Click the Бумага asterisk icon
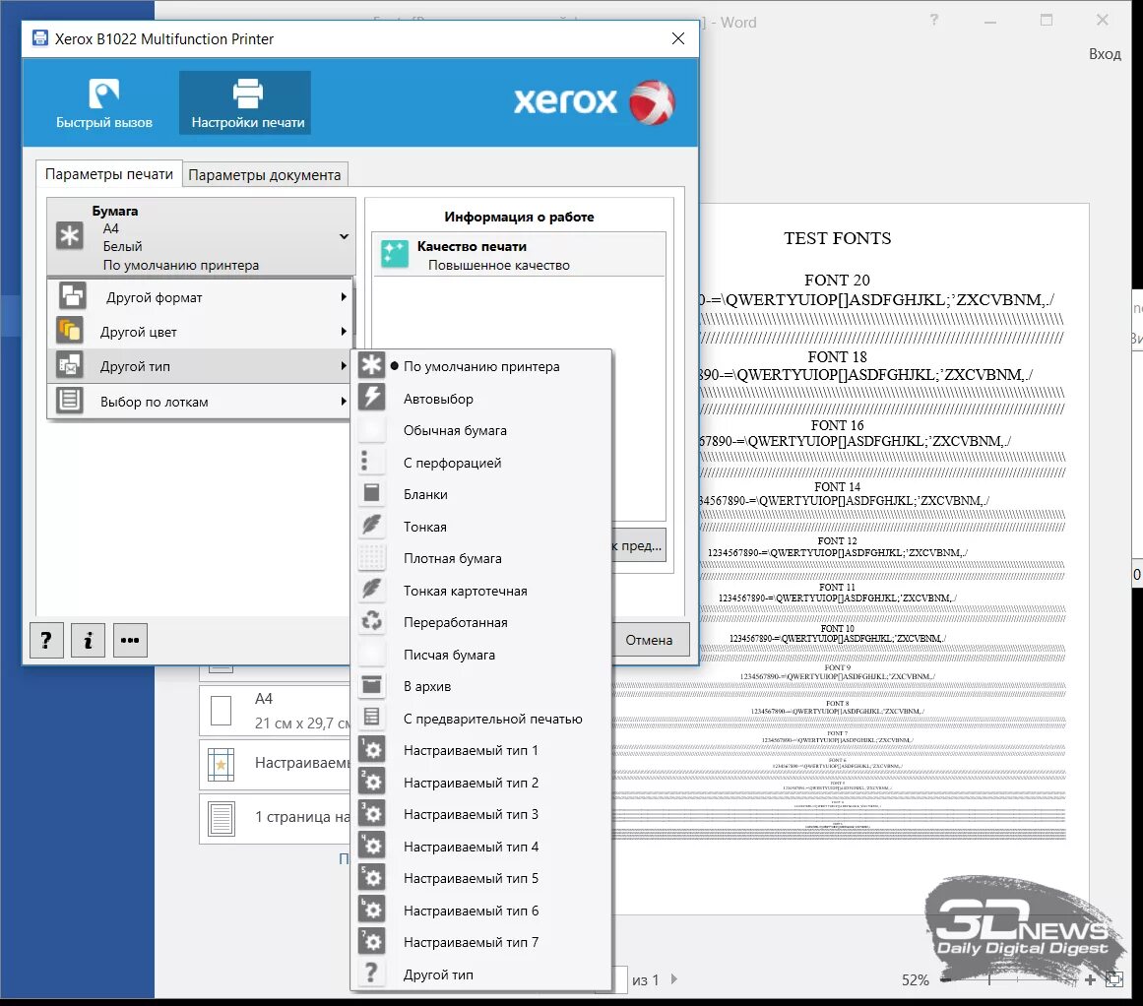Image resolution: width=1143 pixels, height=1006 pixels. (70, 236)
